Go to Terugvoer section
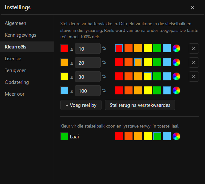The width and height of the screenshot is (205, 184). point(27,70)
